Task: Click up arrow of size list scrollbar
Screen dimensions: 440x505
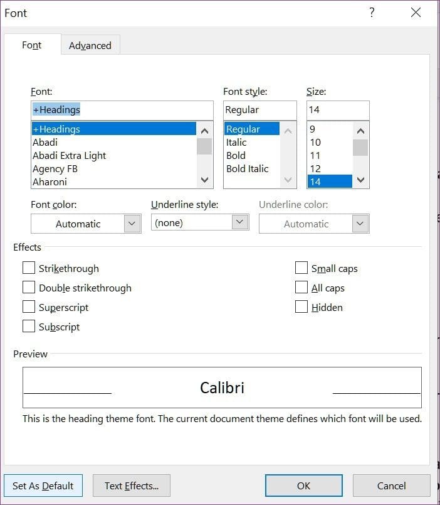Action: 360,131
